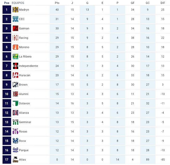Open the Dolavon team name link
This screenshot has width=170, height=165.
pos(24,103)
